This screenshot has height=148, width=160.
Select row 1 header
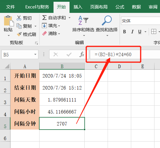5,76
